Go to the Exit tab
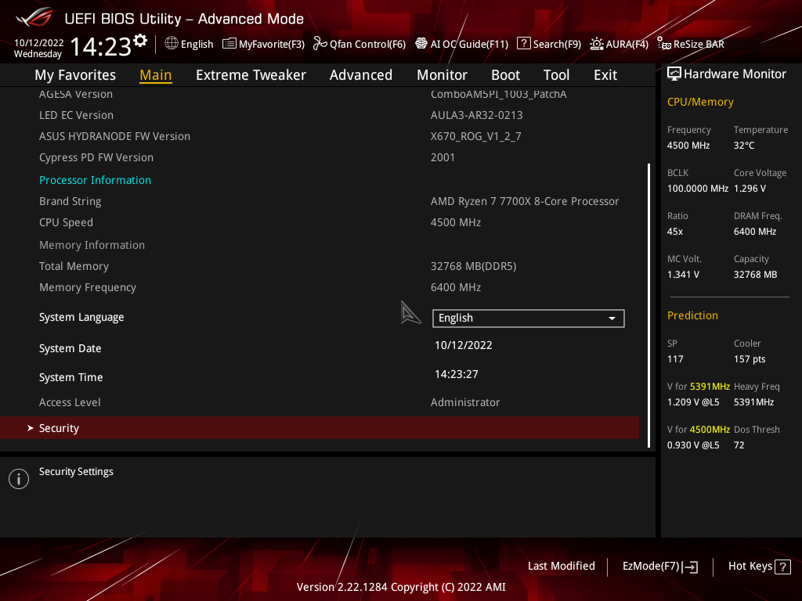Screen dimensions: 802x601 pos(605,75)
